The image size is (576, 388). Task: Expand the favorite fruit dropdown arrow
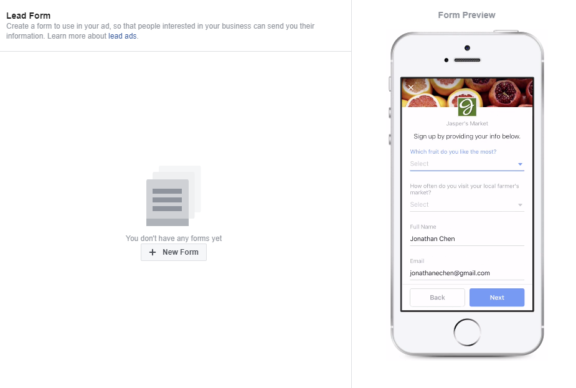[520, 164]
